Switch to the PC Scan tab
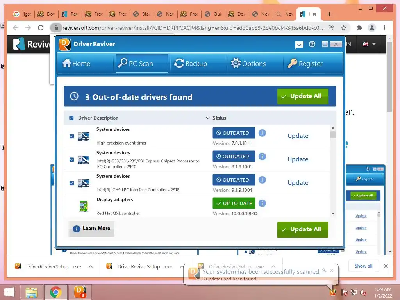The height and width of the screenshot is (300, 400). (142, 64)
